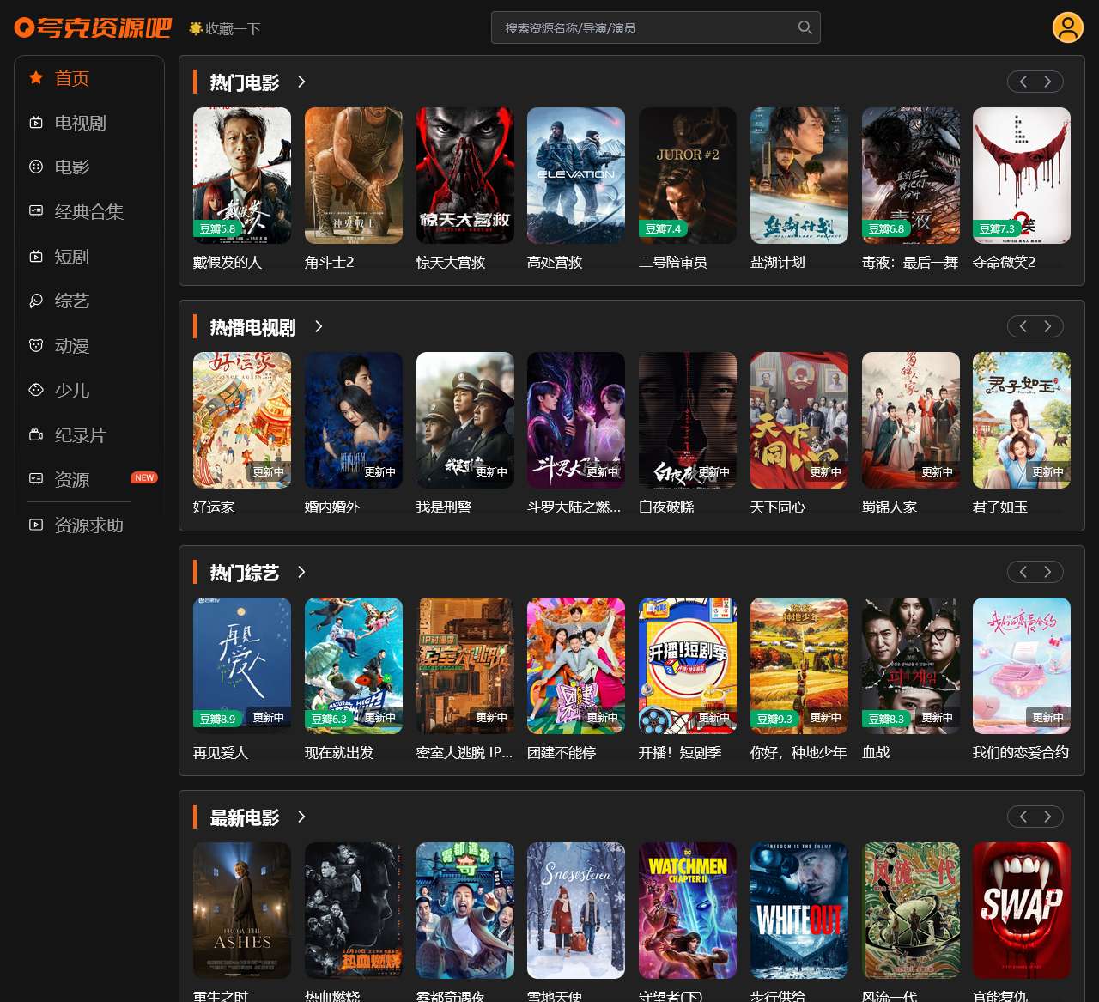This screenshot has height=1002, width=1099.
Task: Click the icon beside 少儿
Action: [36, 391]
